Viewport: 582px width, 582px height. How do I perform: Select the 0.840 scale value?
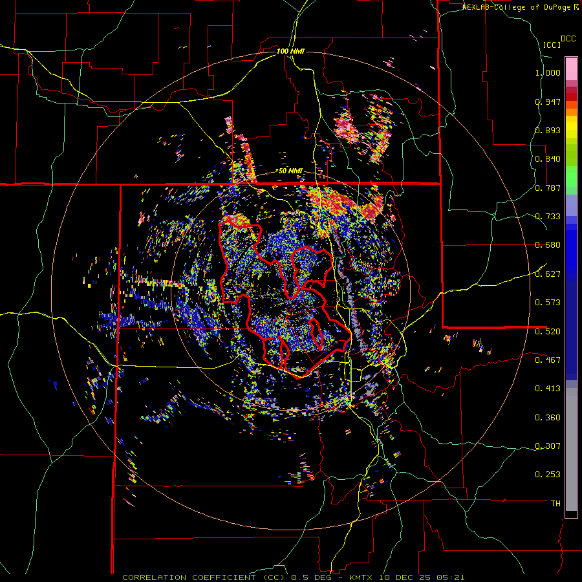coord(548,159)
